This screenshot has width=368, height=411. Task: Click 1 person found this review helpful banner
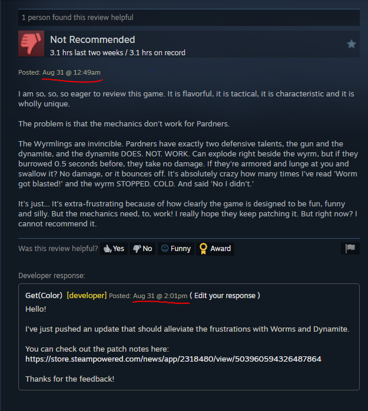[189, 18]
